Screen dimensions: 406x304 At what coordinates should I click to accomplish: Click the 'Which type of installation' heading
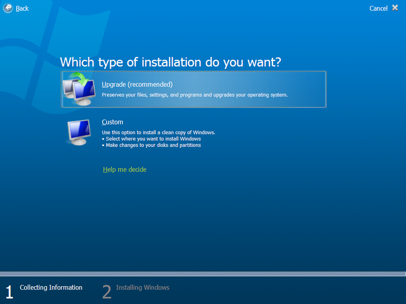pos(171,62)
